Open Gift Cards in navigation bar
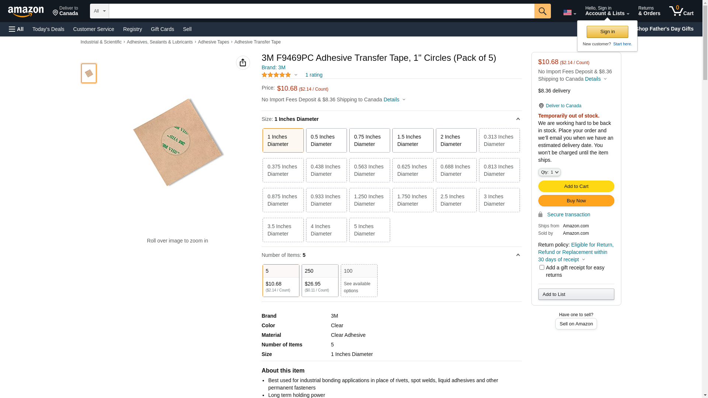 point(162,29)
